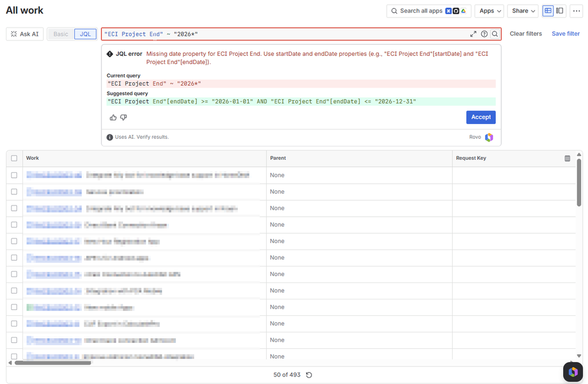This screenshot has width=588, height=384.
Task: Open Rovo chat floating button
Action: coord(573,372)
